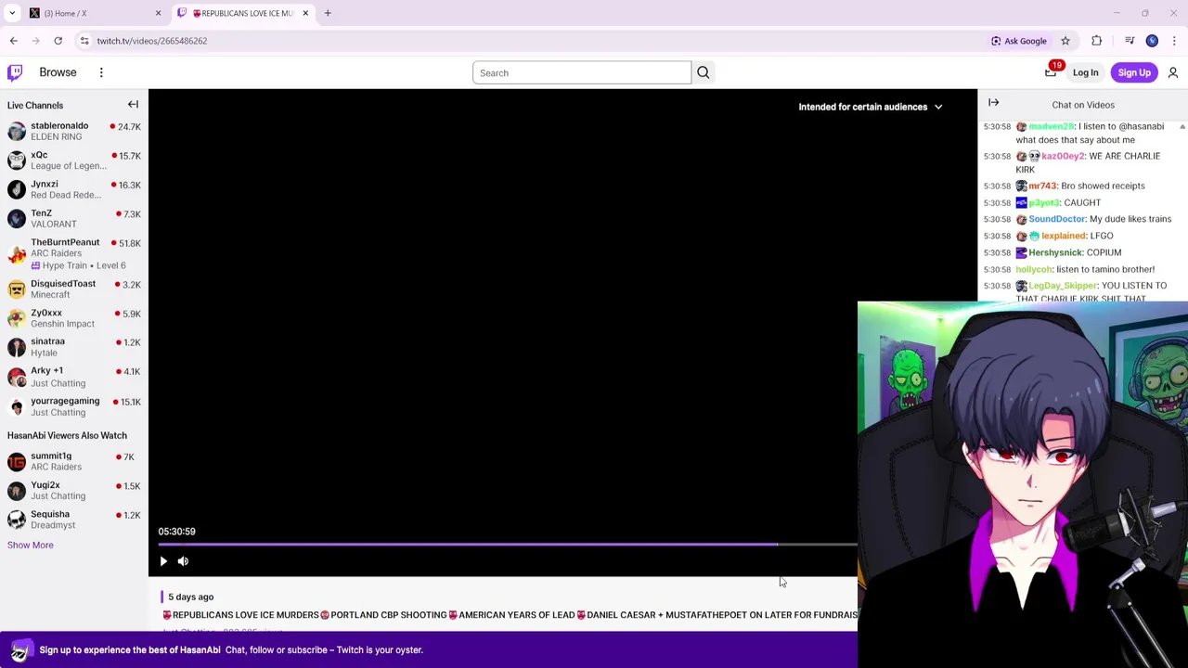The image size is (1188, 668).
Task: Play the paused video
Action: (x=163, y=560)
